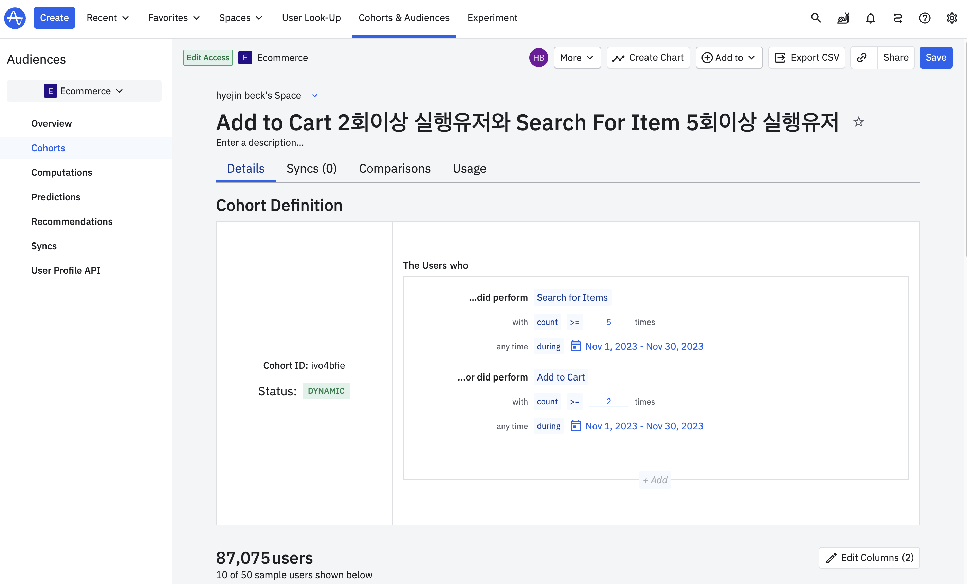Open the notifications bell icon
The width and height of the screenshot is (967, 584).
(870, 18)
